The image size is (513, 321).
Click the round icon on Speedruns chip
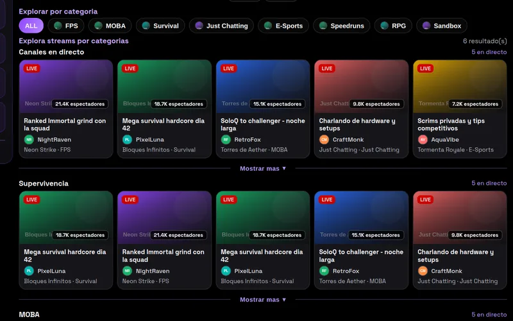tap(323, 26)
